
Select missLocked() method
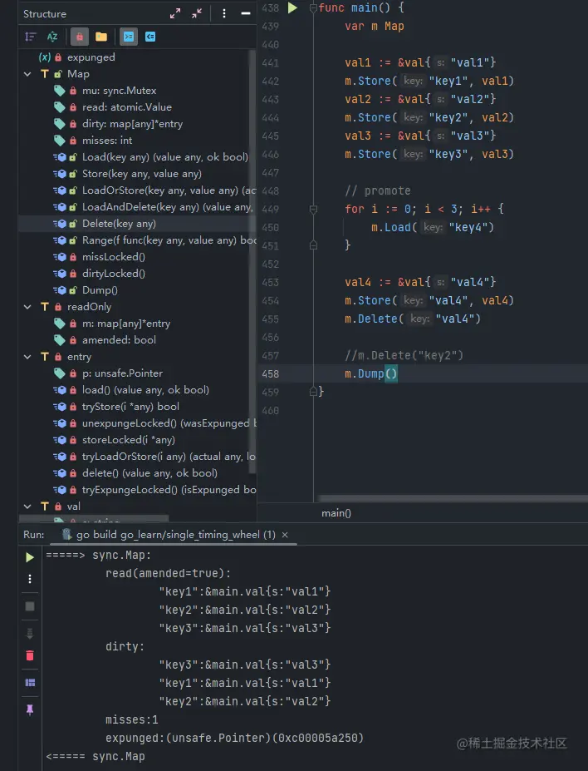[x=114, y=257]
